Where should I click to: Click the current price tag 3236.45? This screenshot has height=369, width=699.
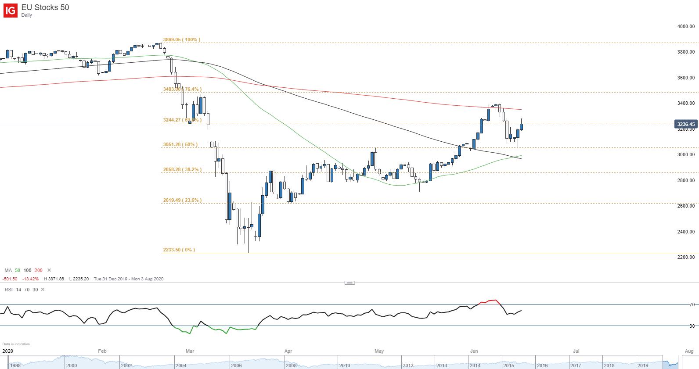tap(686, 124)
